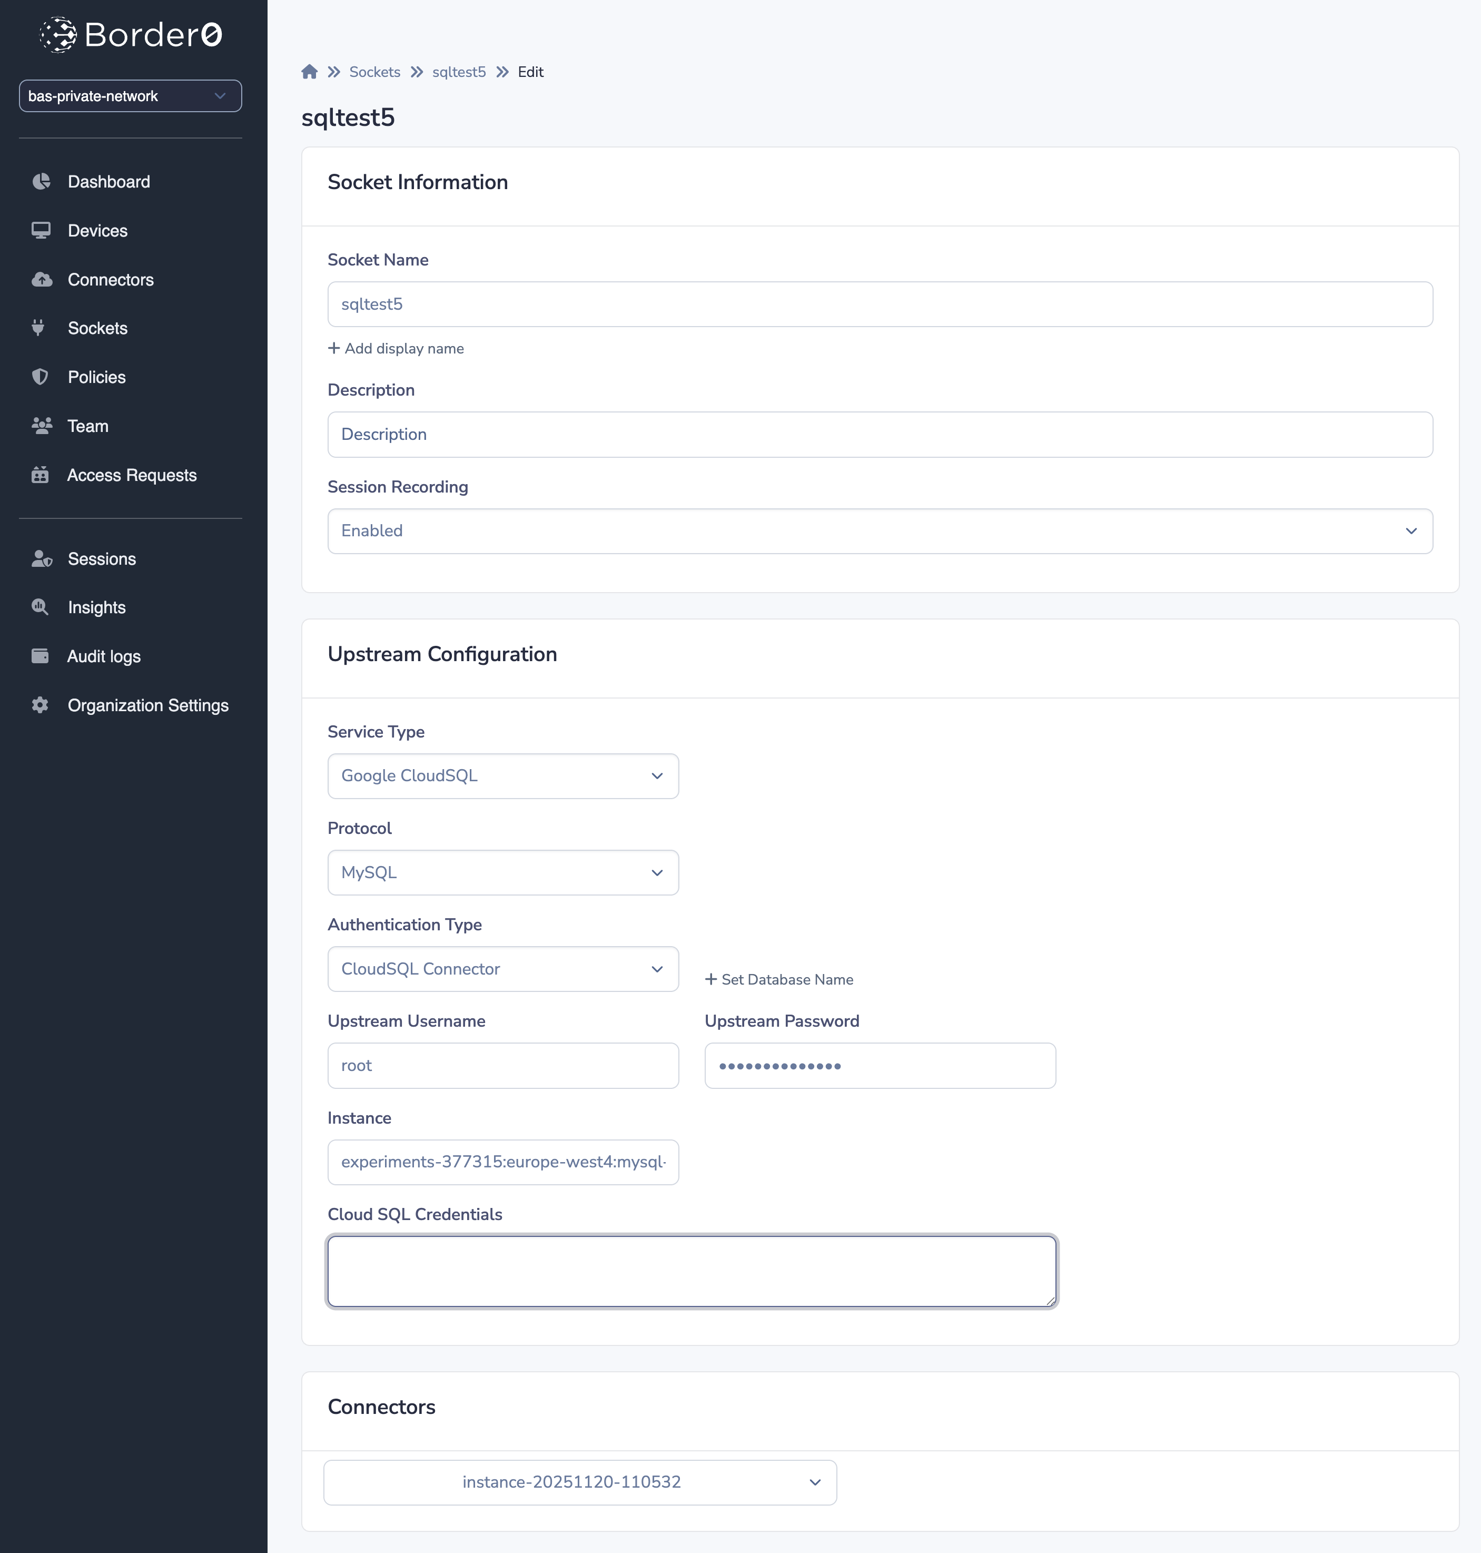Open the bas-private-network organization dropdown
1481x1553 pixels.
coord(130,95)
